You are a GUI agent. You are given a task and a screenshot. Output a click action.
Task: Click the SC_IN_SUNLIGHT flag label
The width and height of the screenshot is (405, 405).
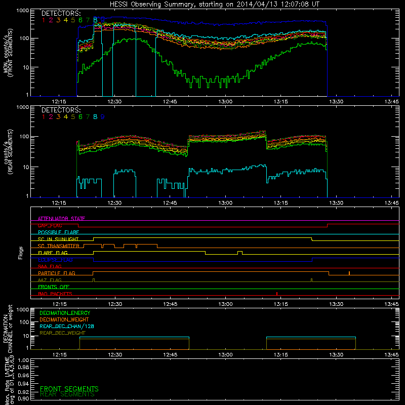click(x=58, y=239)
